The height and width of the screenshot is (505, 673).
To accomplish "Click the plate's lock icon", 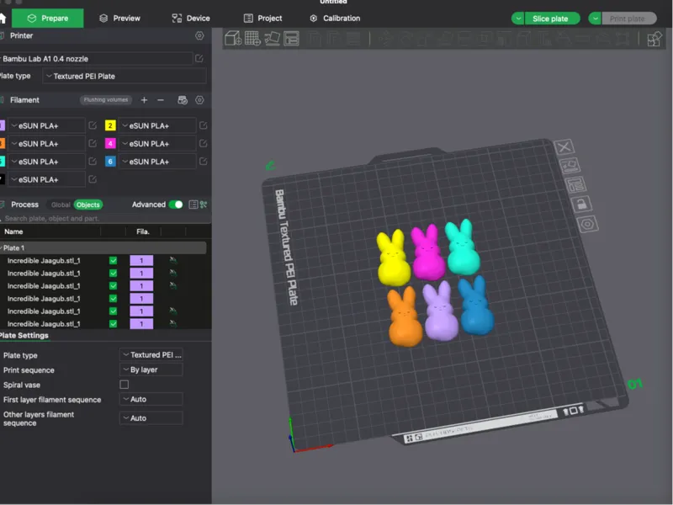I will click(581, 204).
